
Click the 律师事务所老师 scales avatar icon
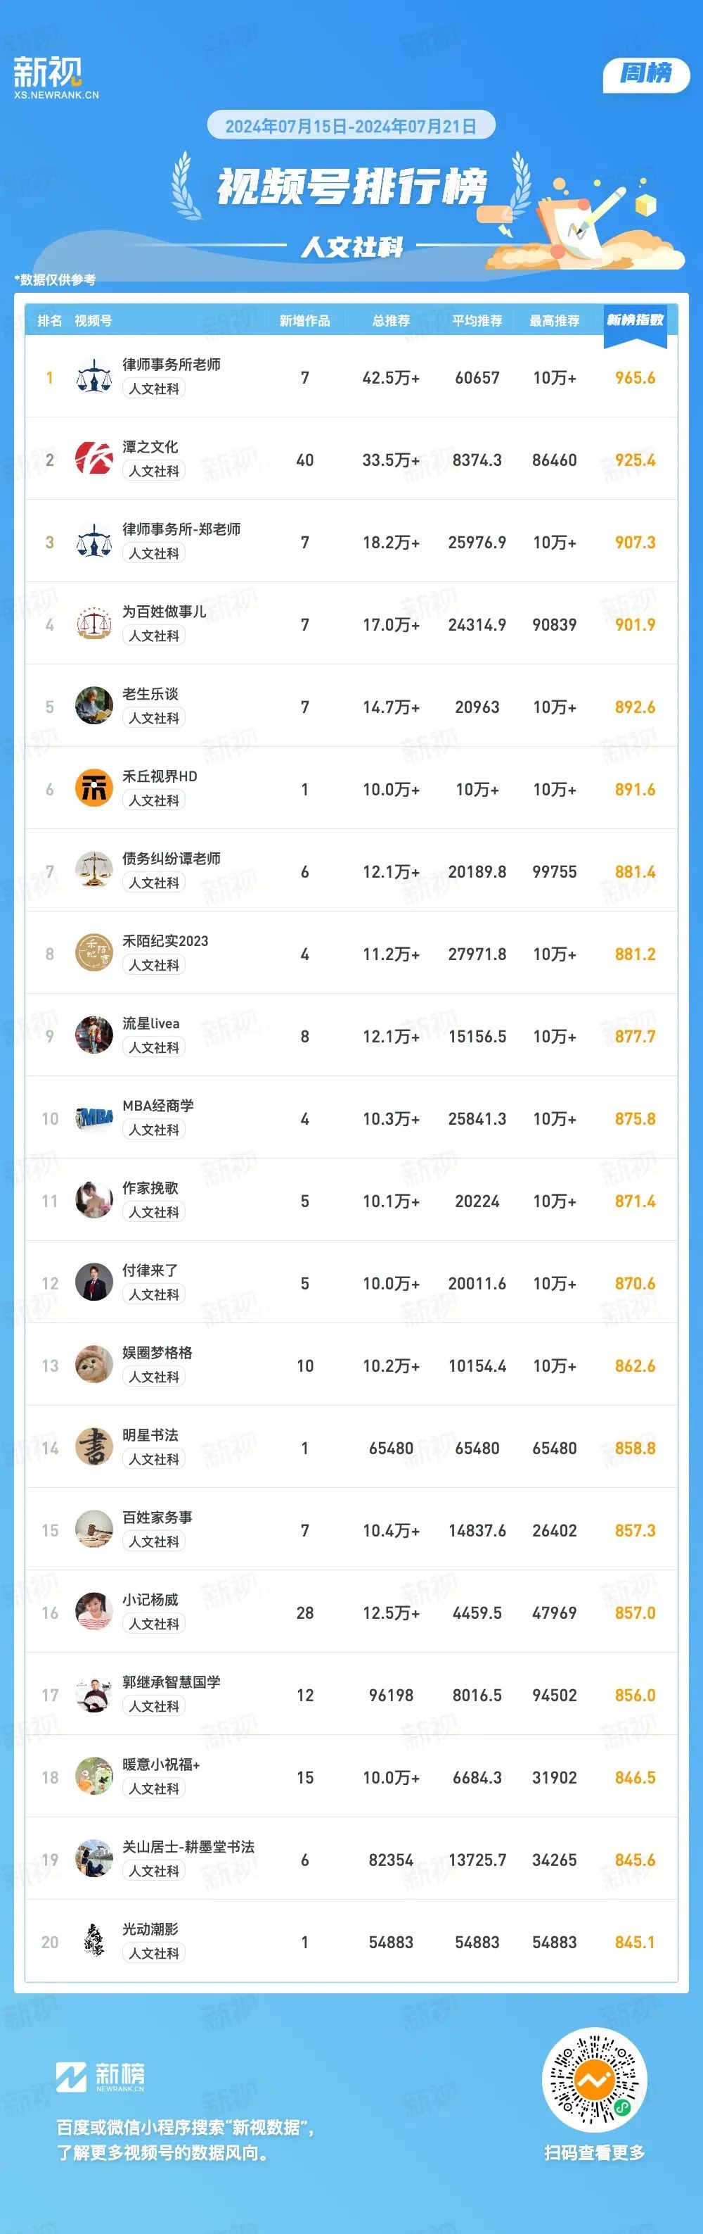93,377
